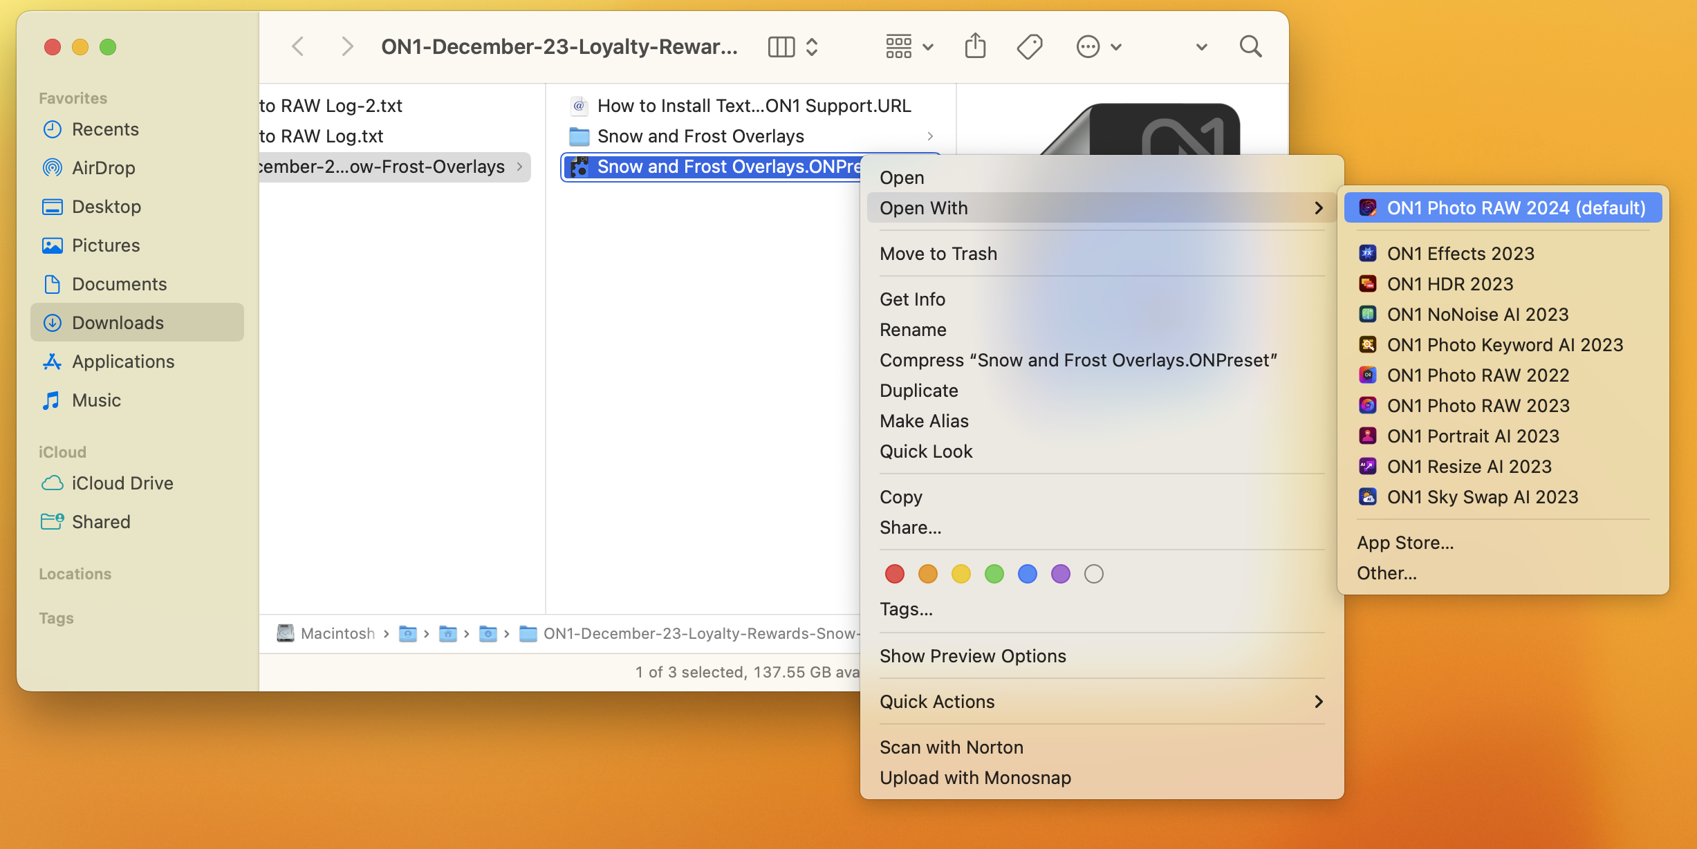Choose Upload with Monosnap
Viewport: 1697px width, 849px height.
[1102, 778]
